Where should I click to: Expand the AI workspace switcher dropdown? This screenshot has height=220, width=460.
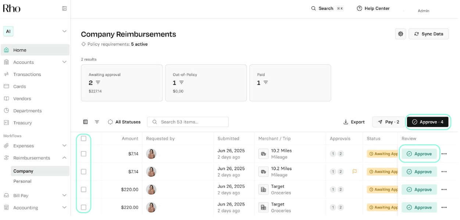(64, 31)
